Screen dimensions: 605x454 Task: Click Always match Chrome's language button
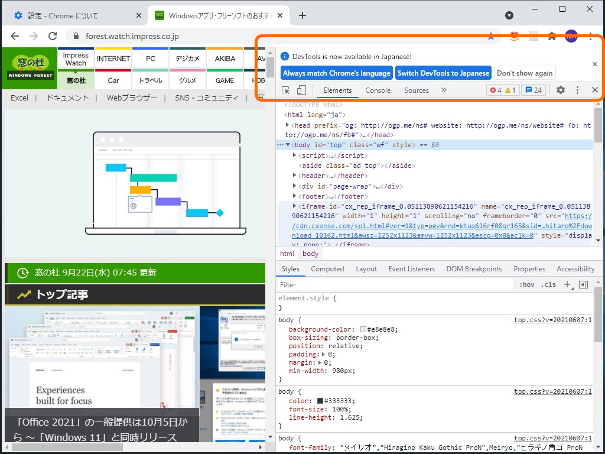click(x=336, y=73)
